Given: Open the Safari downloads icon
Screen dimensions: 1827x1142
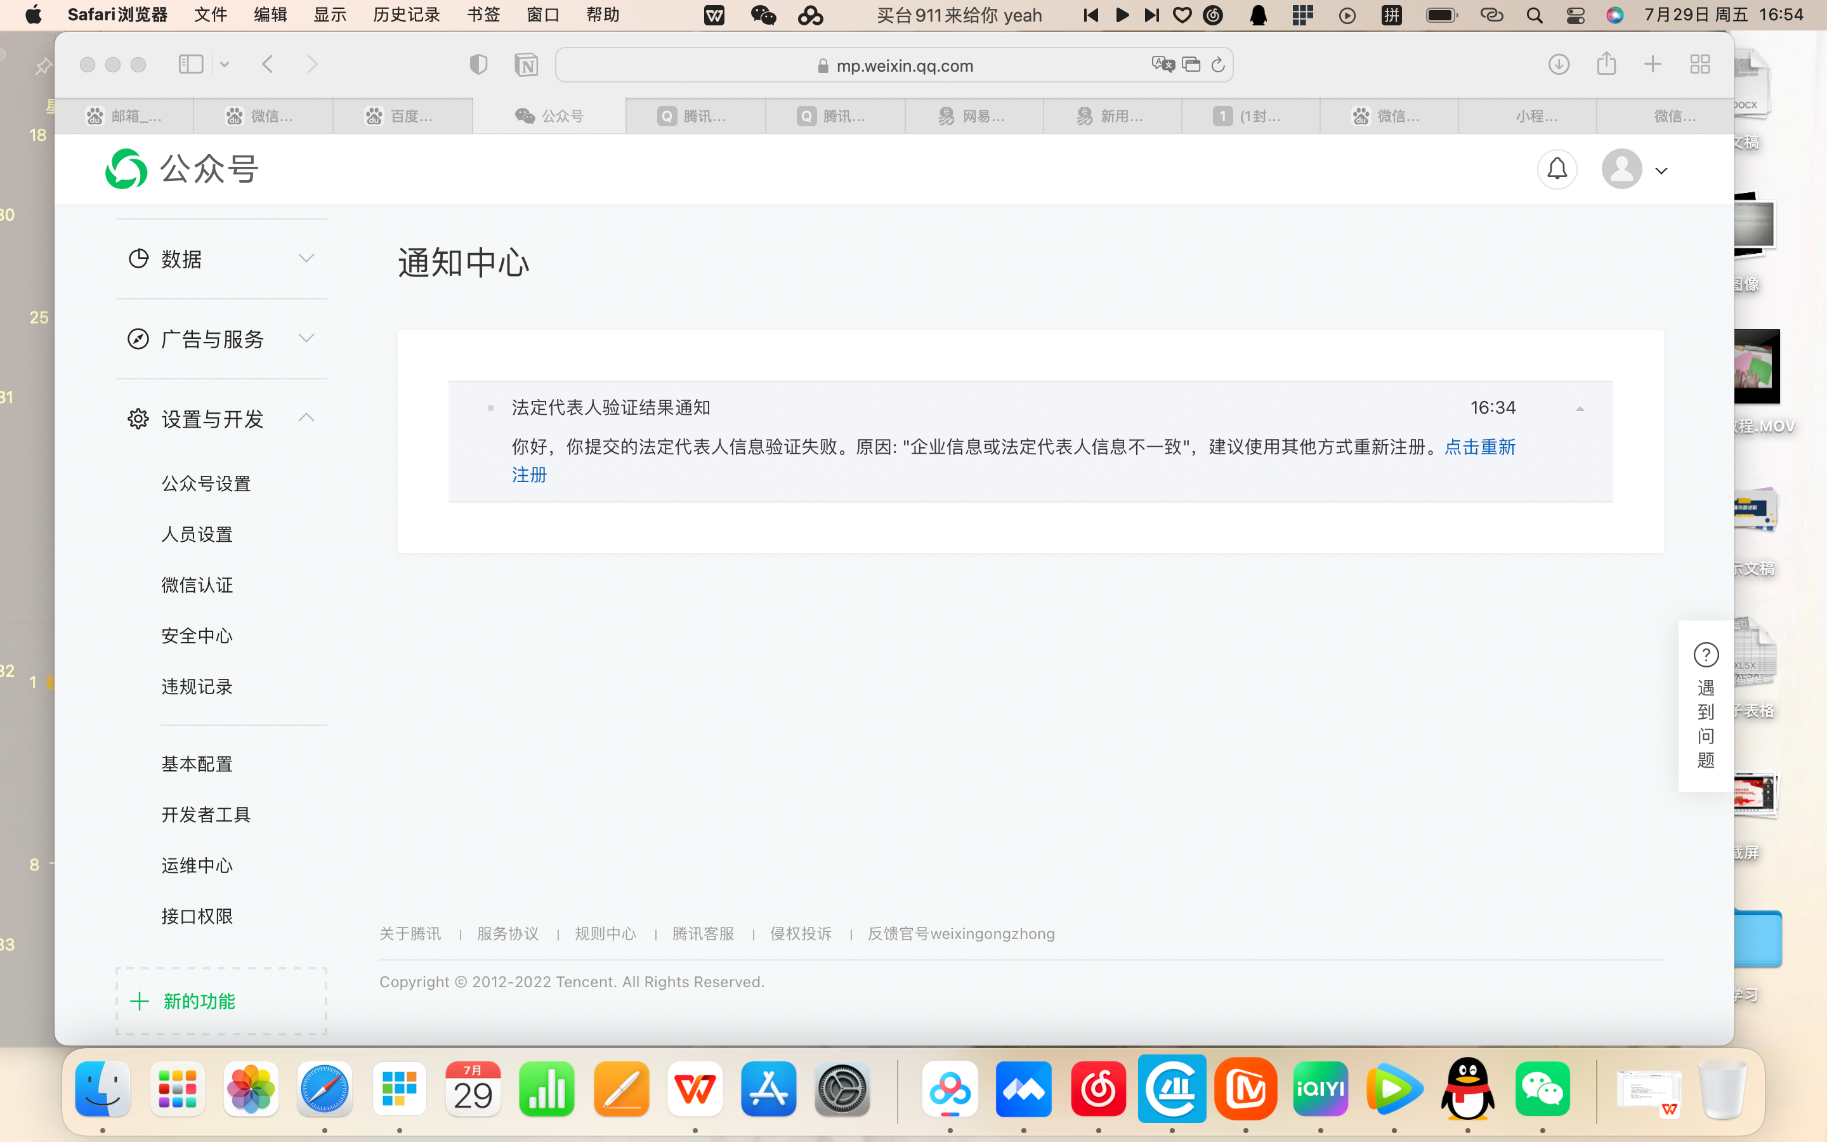Looking at the screenshot, I should click(x=1558, y=65).
